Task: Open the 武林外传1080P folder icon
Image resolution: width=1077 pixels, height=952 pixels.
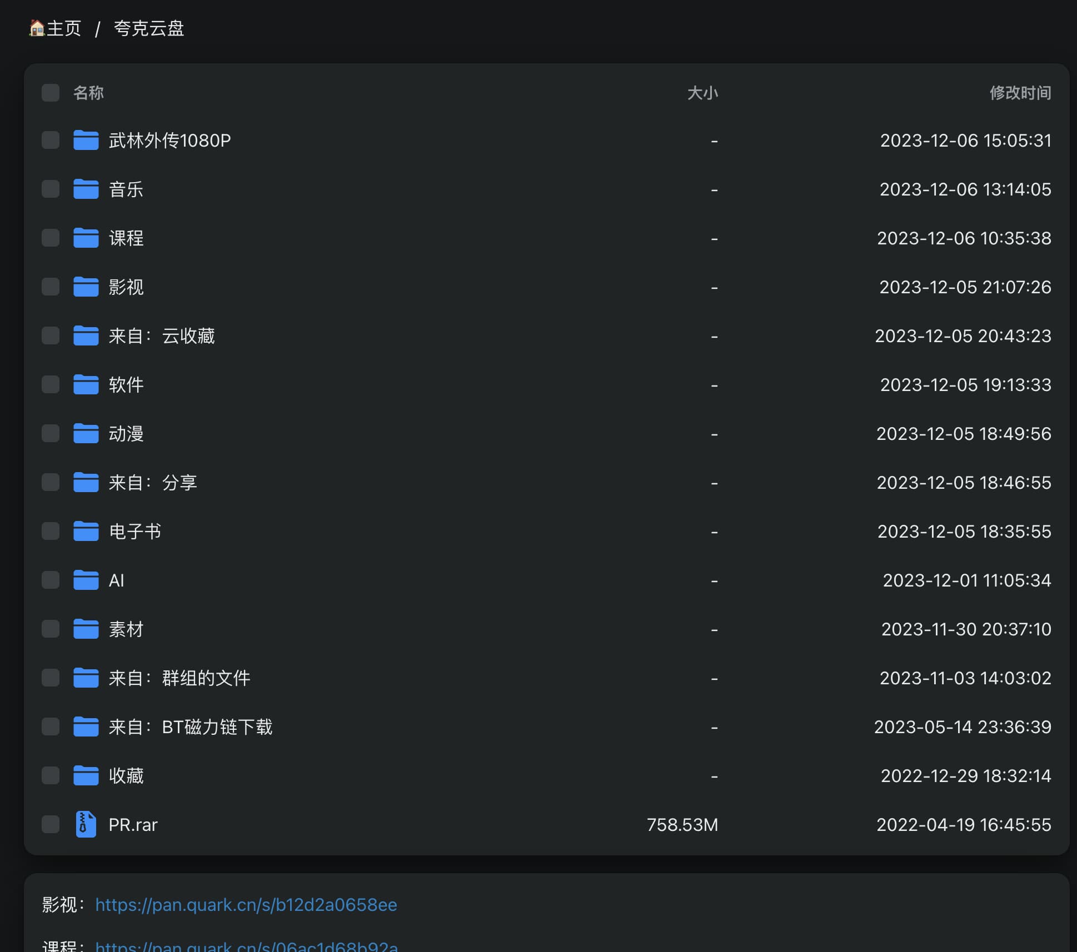Action: pyautogui.click(x=86, y=141)
